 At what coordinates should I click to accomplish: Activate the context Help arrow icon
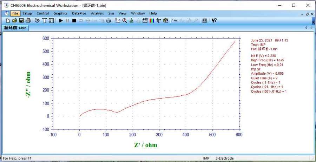[x=214, y=21]
